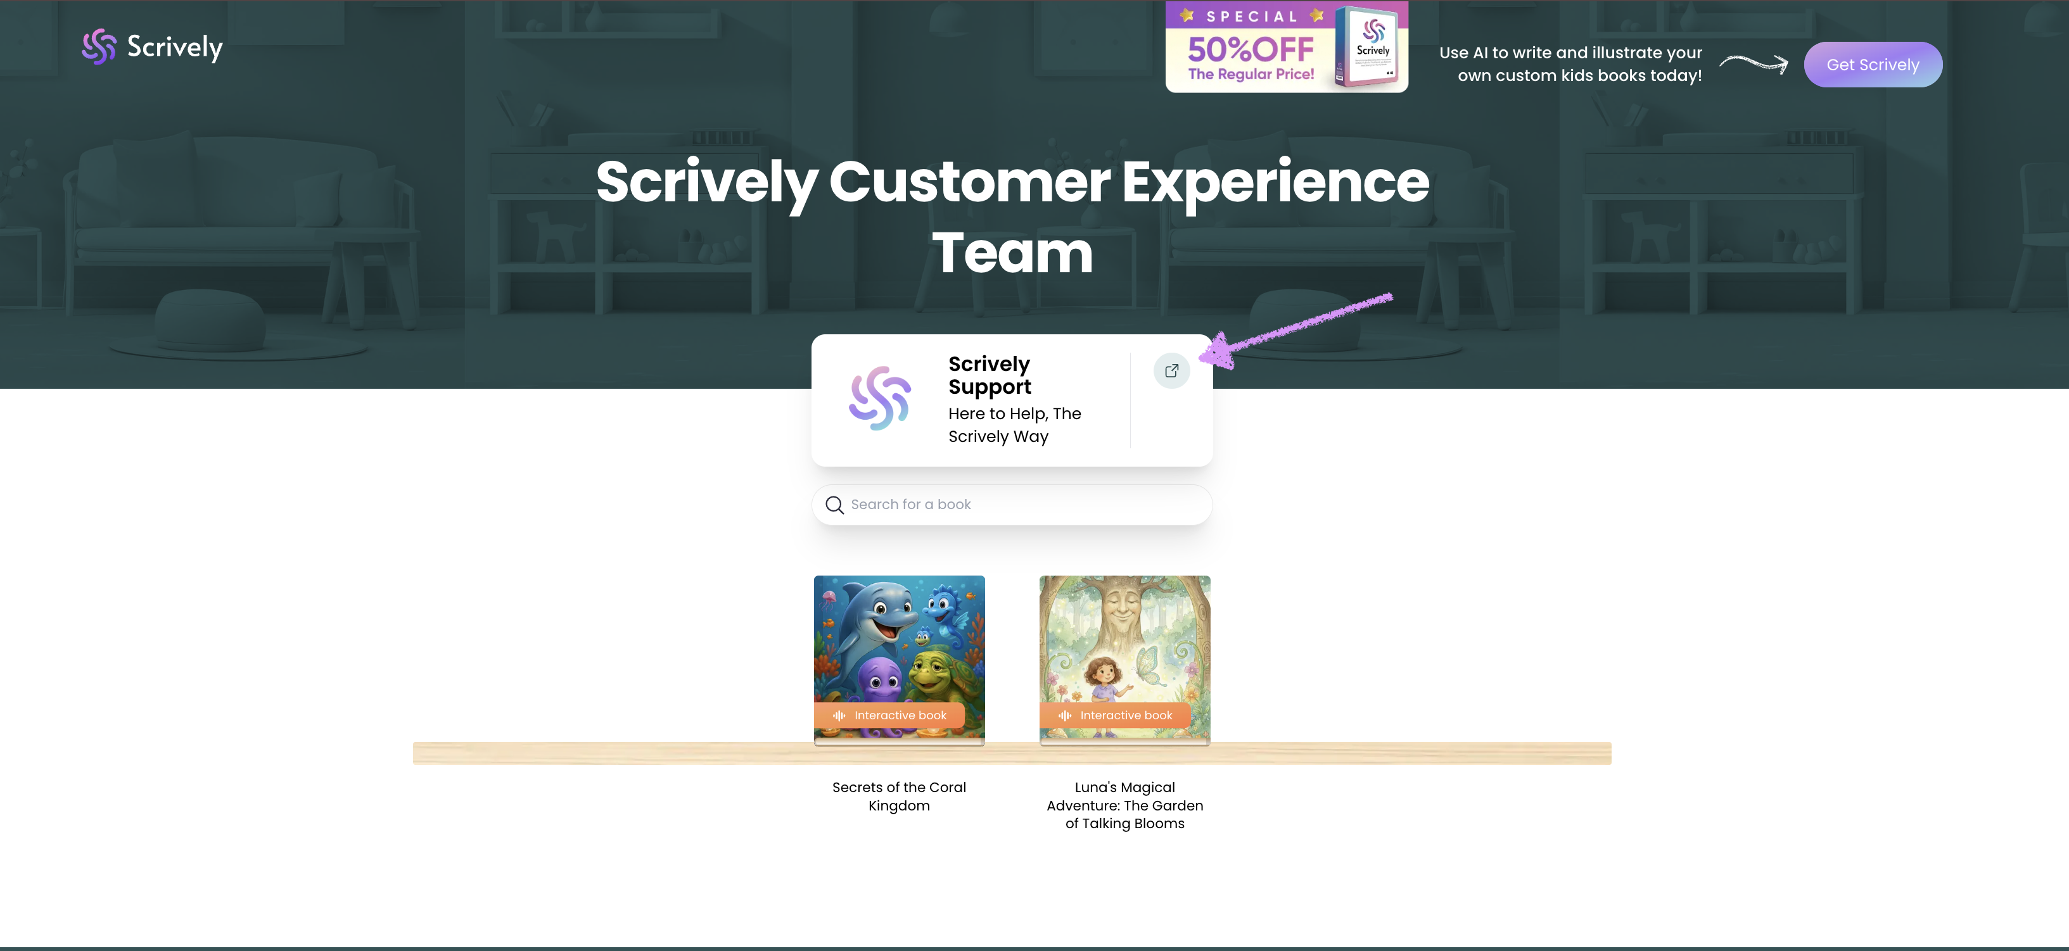Click the audio waveform icon on Coral Kingdom badge
The height and width of the screenshot is (951, 2069).
coord(839,715)
